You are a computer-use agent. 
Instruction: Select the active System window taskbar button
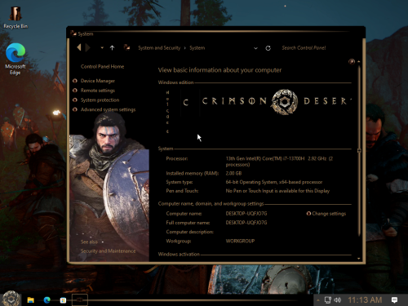tap(80, 299)
